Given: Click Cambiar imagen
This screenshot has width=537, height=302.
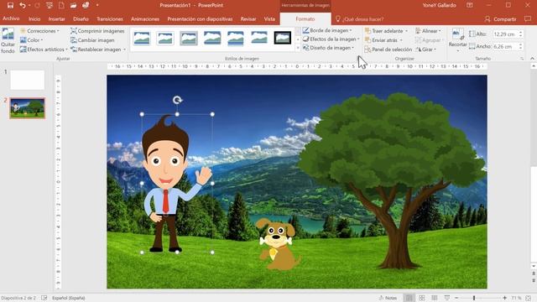Looking at the screenshot, I should coord(92,40).
